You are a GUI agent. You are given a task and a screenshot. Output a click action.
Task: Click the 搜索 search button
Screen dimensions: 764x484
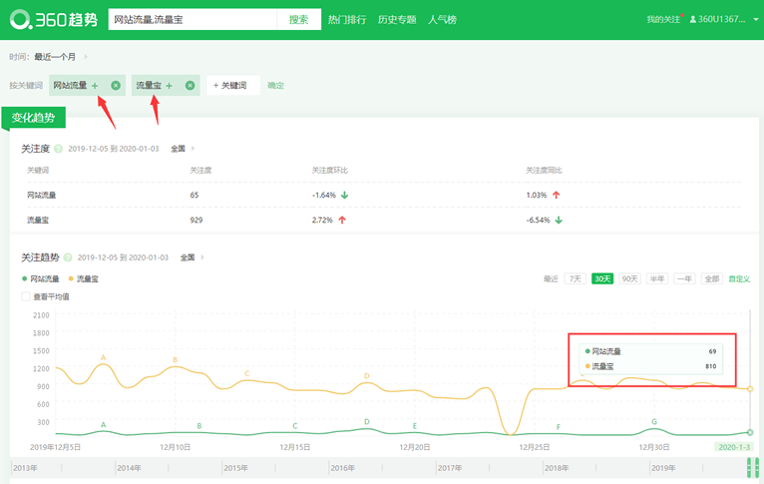298,20
